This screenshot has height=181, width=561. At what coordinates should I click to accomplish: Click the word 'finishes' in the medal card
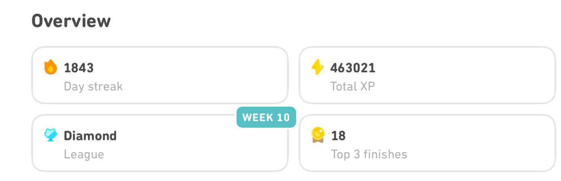coord(386,154)
